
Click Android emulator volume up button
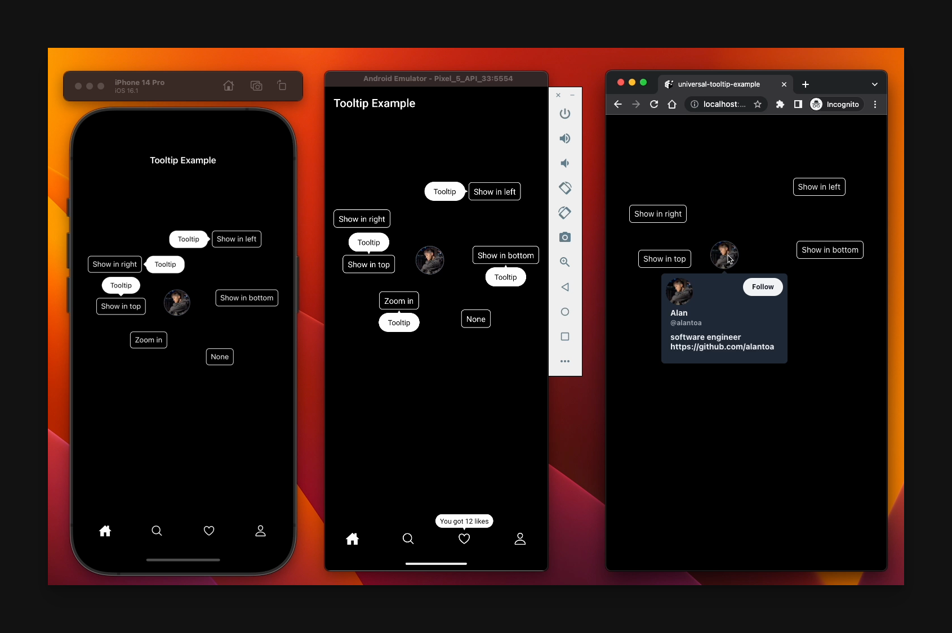[x=565, y=138]
